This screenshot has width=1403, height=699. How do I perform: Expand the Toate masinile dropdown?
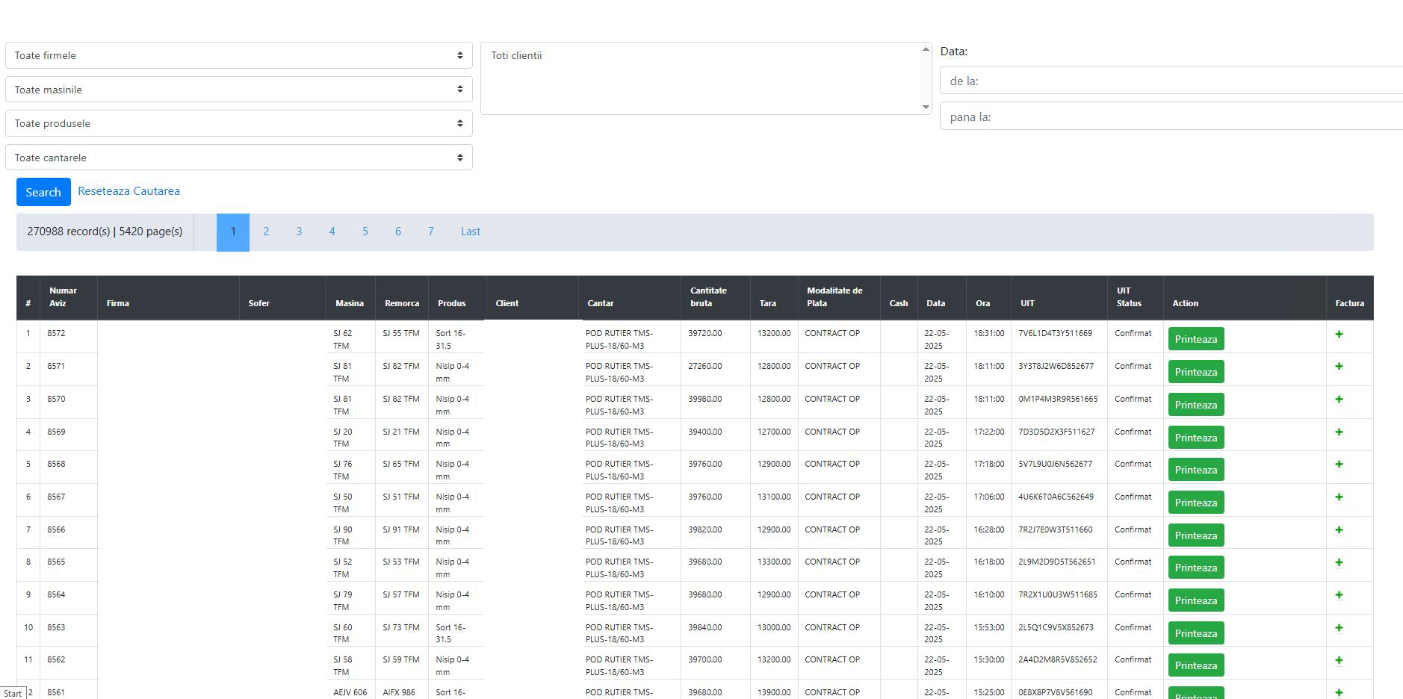(238, 90)
